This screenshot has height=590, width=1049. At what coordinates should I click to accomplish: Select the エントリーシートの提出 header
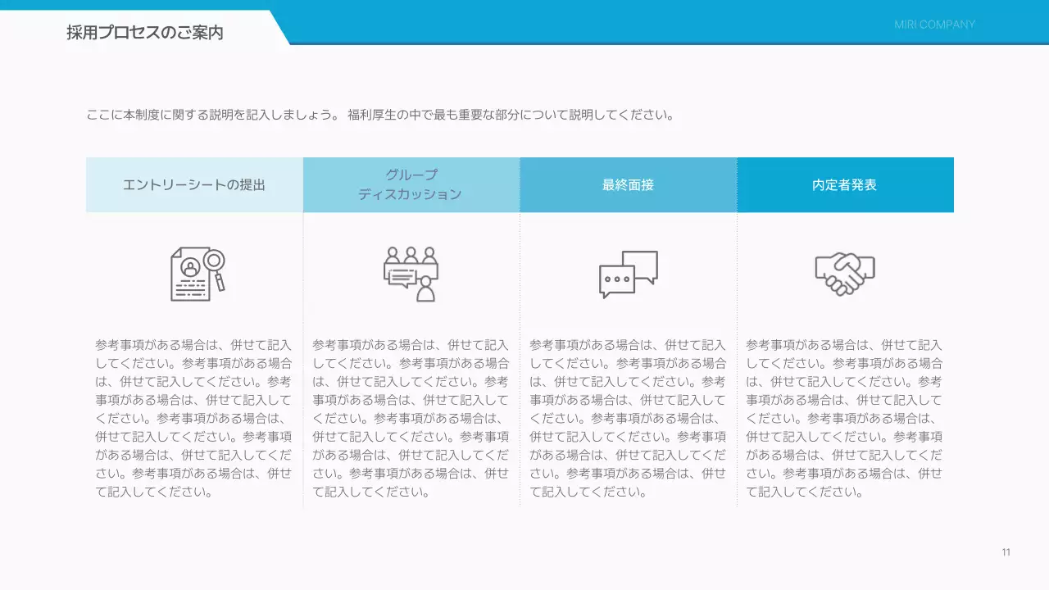pyautogui.click(x=193, y=184)
